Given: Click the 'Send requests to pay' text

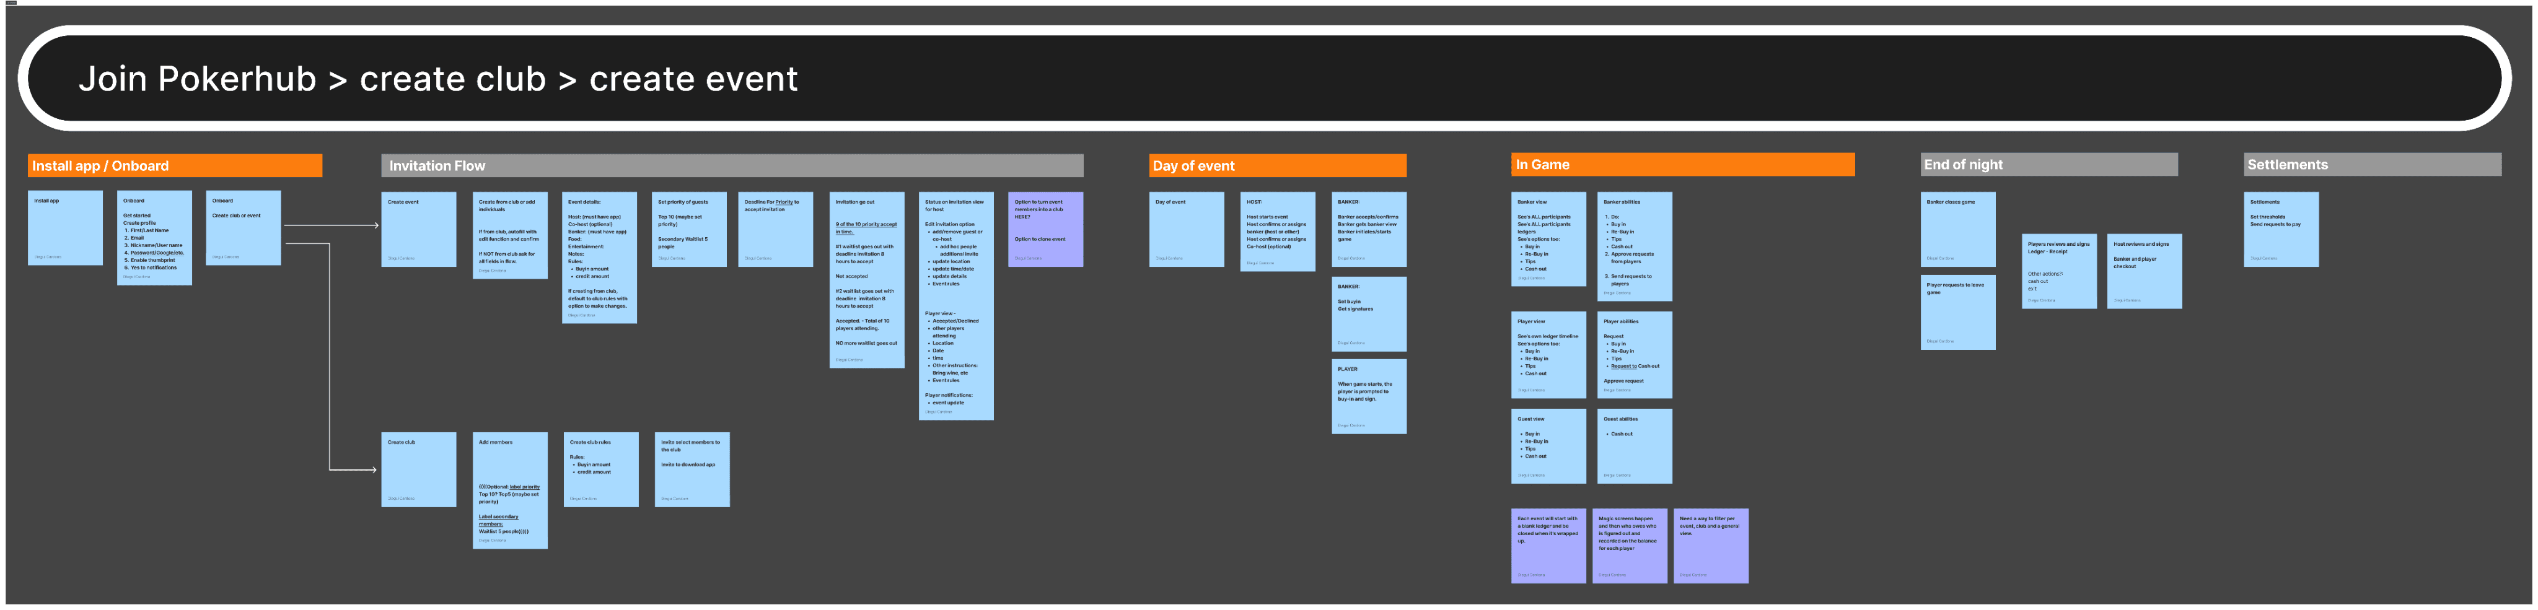Looking at the screenshot, I should 2275,224.
